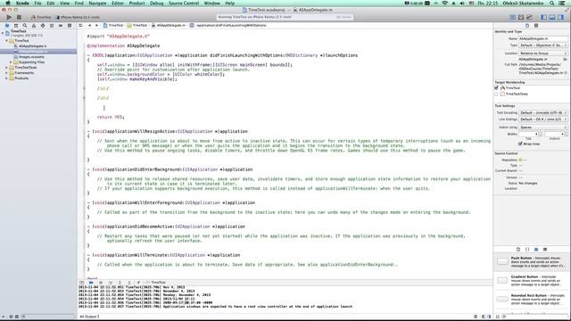Switch to Standard editor
The height and width of the screenshot is (321, 571).
tap(513, 17)
